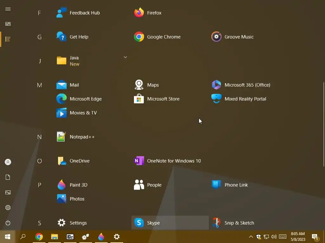Open Settings gear in the taskbar
The width and height of the screenshot is (325, 243).
[117, 237]
